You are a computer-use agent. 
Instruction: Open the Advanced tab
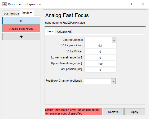coord(64,32)
